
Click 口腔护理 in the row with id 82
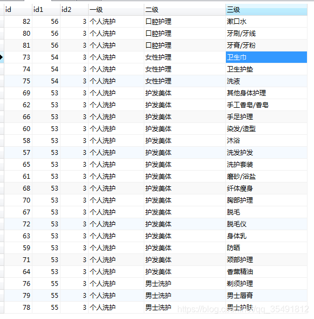[185, 22]
